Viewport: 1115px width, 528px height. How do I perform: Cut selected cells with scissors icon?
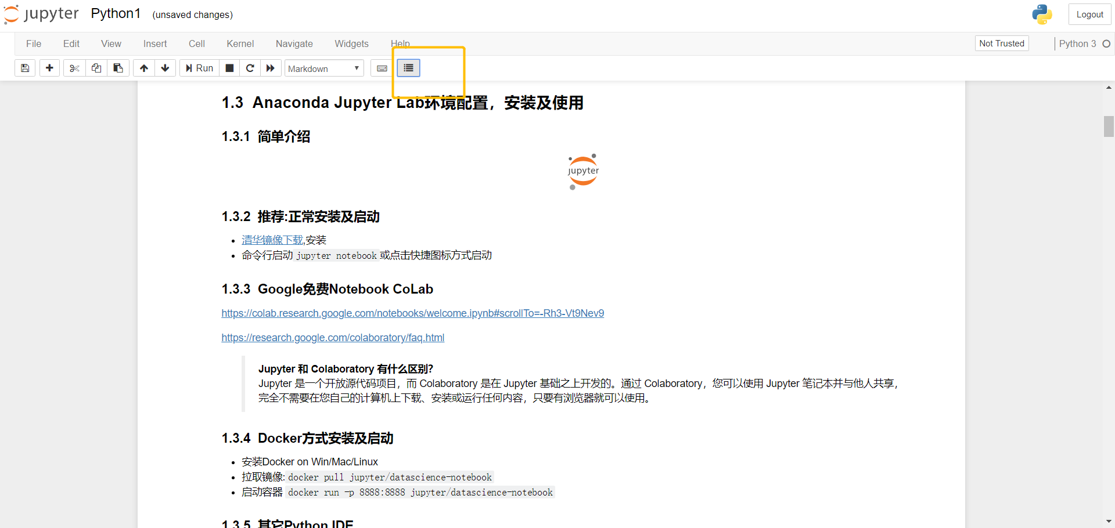[x=74, y=68]
